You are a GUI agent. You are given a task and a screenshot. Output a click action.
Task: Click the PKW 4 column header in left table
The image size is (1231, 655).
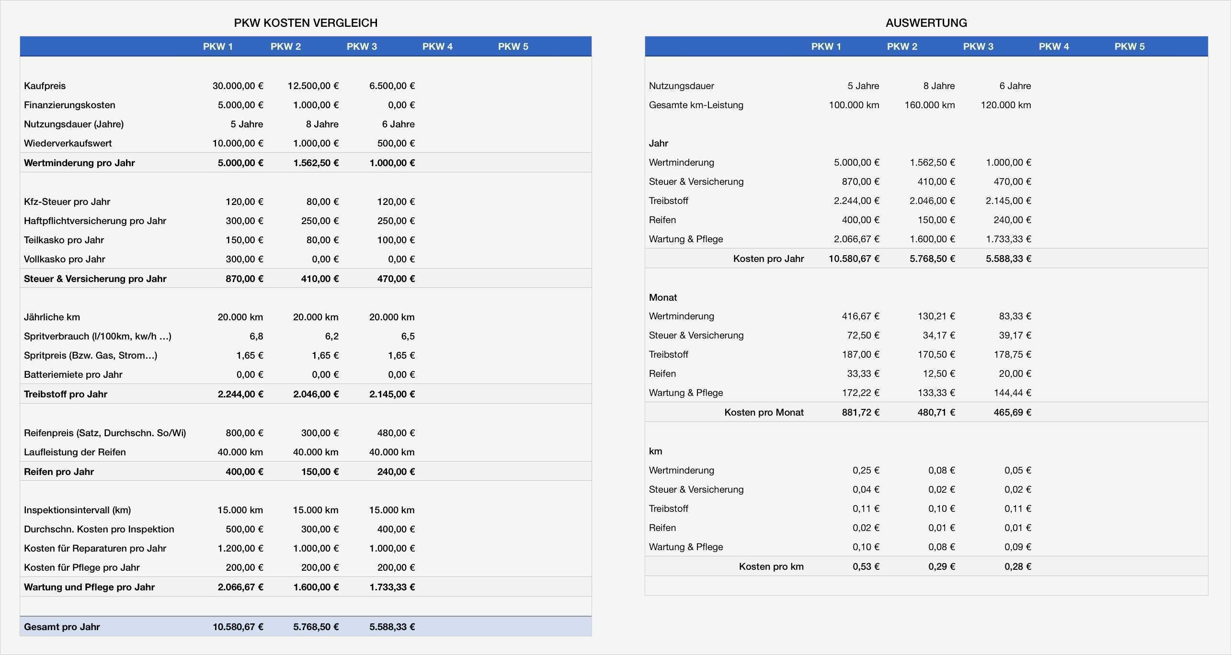tap(437, 46)
